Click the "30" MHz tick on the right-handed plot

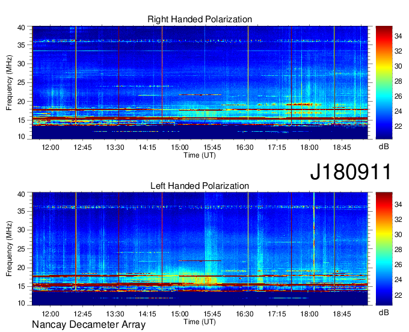click(x=21, y=64)
